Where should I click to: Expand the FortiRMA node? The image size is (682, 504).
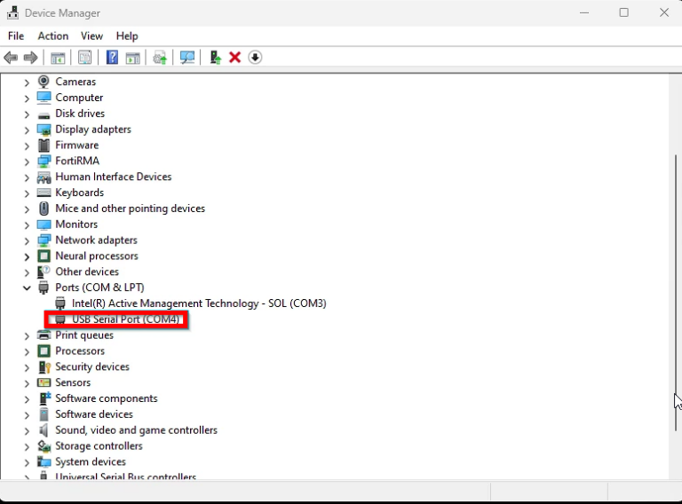coord(27,161)
